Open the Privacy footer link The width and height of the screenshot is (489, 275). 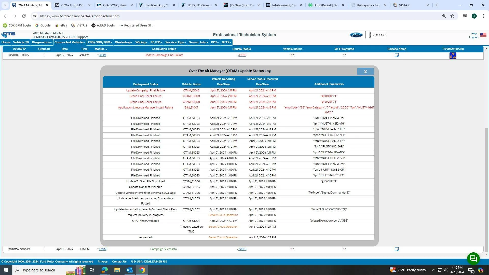[x=102, y=262]
